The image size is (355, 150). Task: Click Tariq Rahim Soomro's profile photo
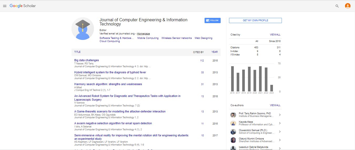click(x=233, y=115)
